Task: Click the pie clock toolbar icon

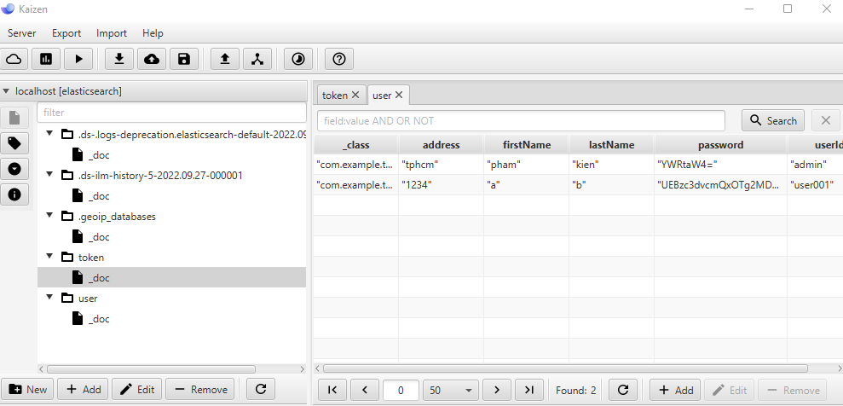Action: click(297, 59)
